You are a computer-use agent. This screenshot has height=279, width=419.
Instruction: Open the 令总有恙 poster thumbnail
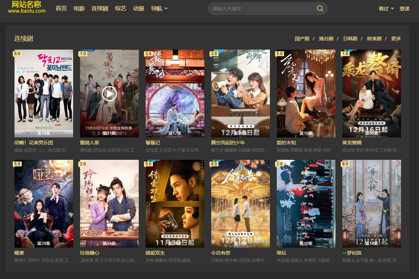click(x=241, y=204)
